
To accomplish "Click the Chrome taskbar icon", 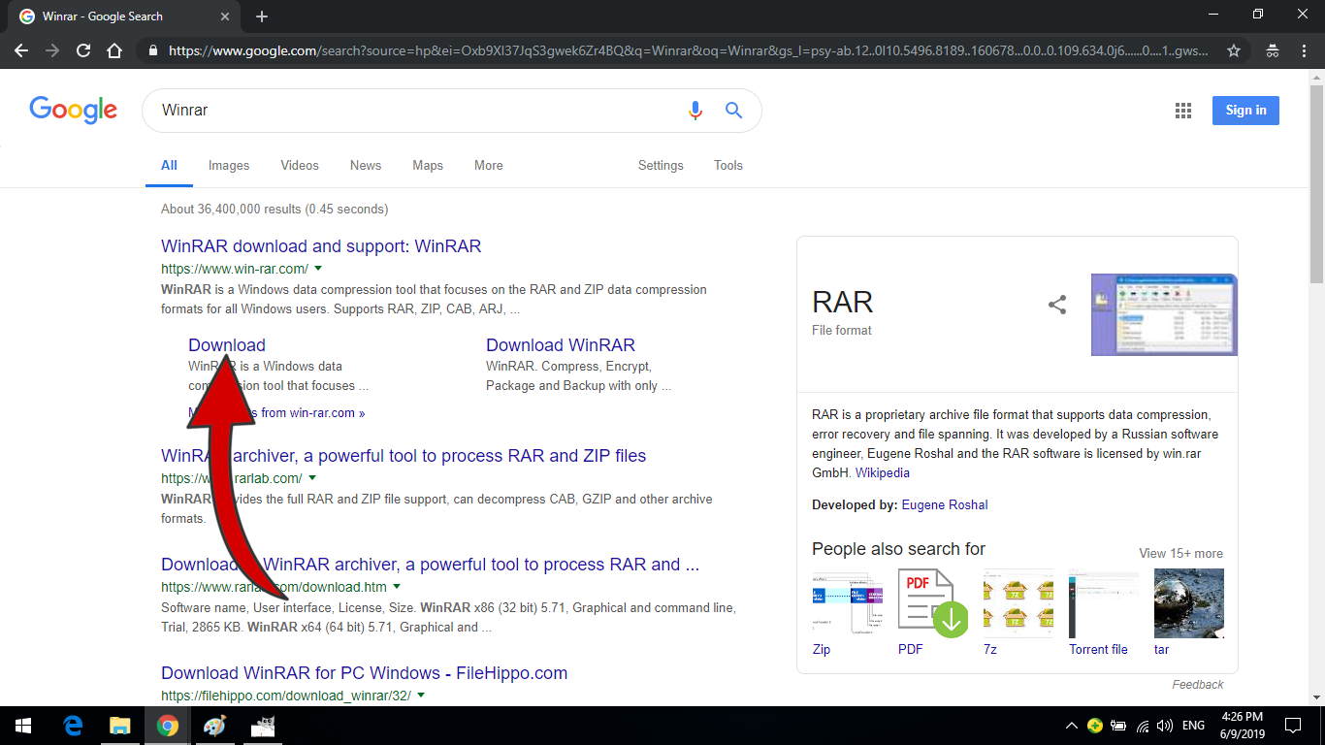I will point(168,726).
